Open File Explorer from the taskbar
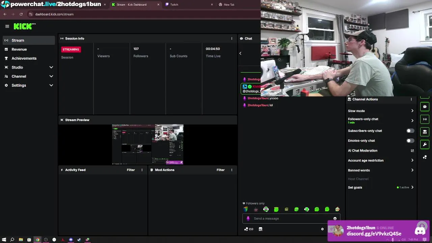Image resolution: width=432 pixels, height=243 pixels. (21, 240)
